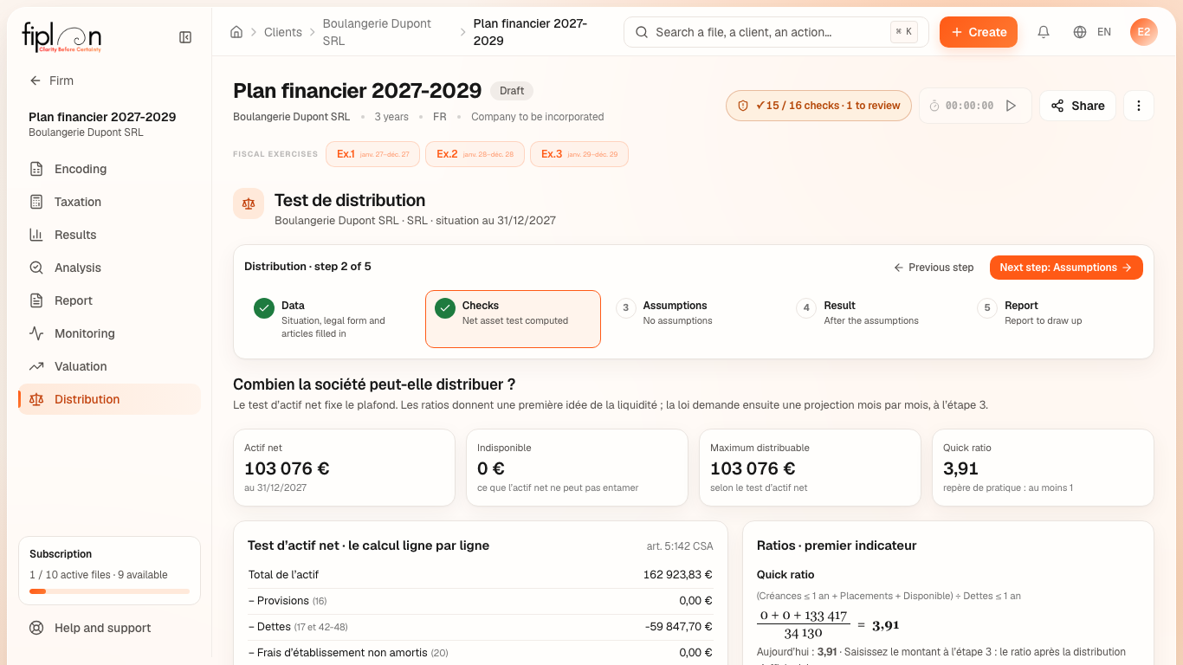This screenshot has width=1183, height=665.
Task: Select fiscal exercise Ex.3
Action: point(579,154)
